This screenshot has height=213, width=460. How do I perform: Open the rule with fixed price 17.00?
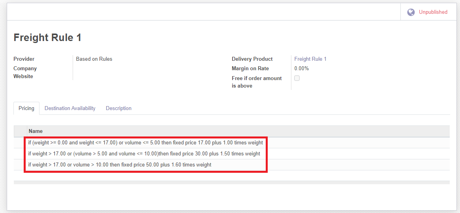coord(145,142)
